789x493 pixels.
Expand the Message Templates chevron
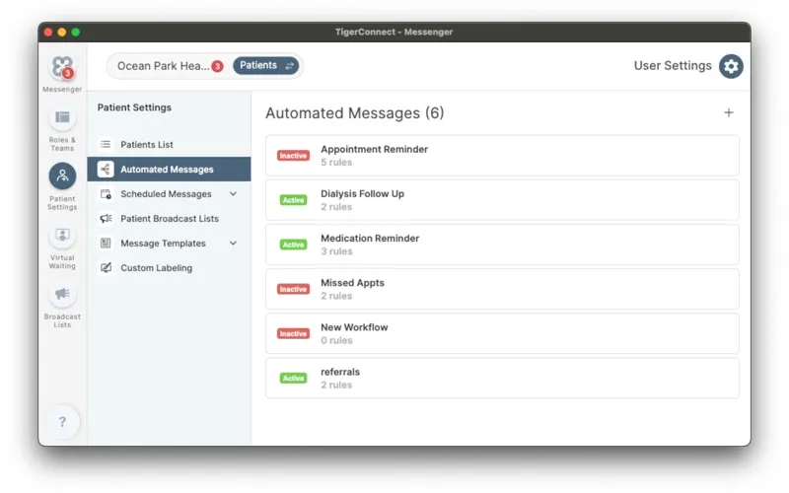[233, 243]
